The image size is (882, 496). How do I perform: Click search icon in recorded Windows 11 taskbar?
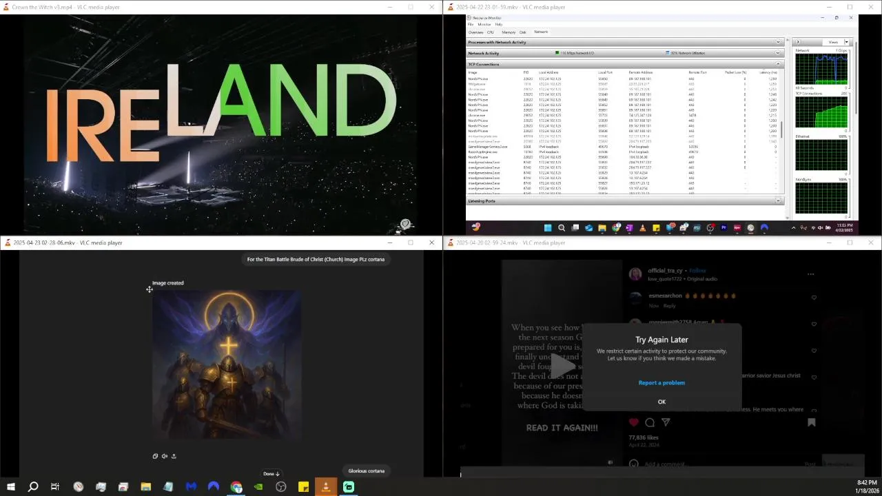point(562,227)
